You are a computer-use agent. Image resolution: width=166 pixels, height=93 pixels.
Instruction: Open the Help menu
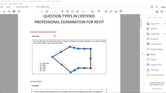pos(21,4)
